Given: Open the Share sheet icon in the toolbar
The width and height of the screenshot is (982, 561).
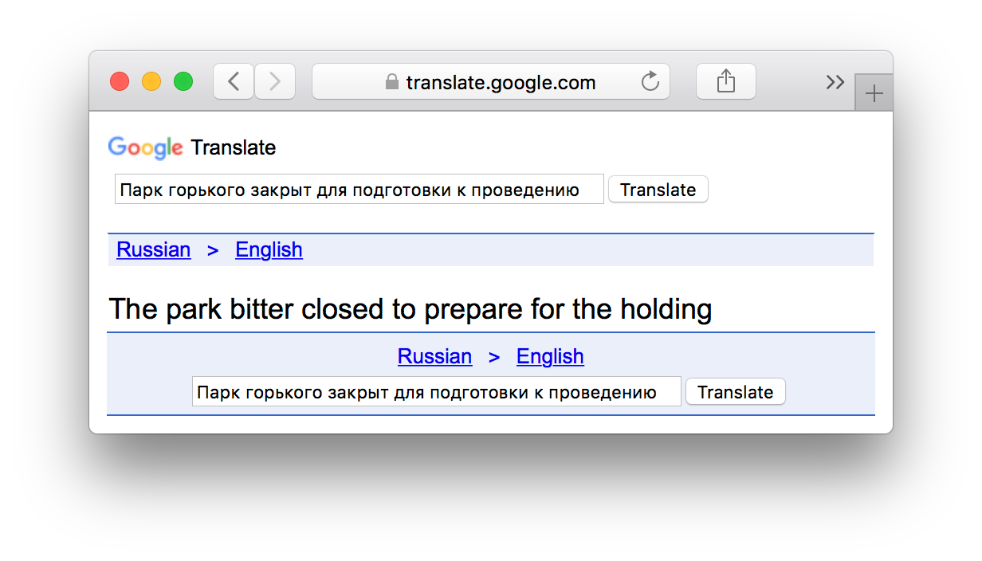Looking at the screenshot, I should coord(725,81).
